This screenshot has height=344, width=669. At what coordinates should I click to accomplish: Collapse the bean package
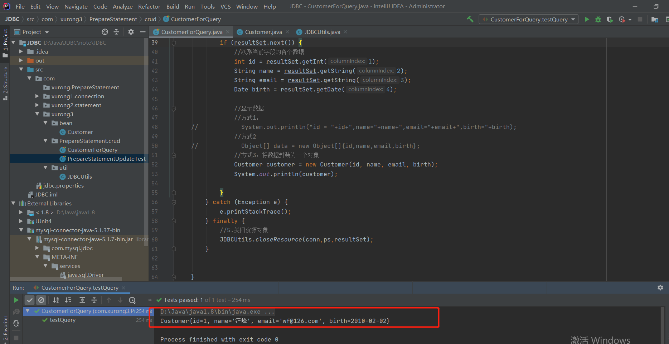coord(45,123)
